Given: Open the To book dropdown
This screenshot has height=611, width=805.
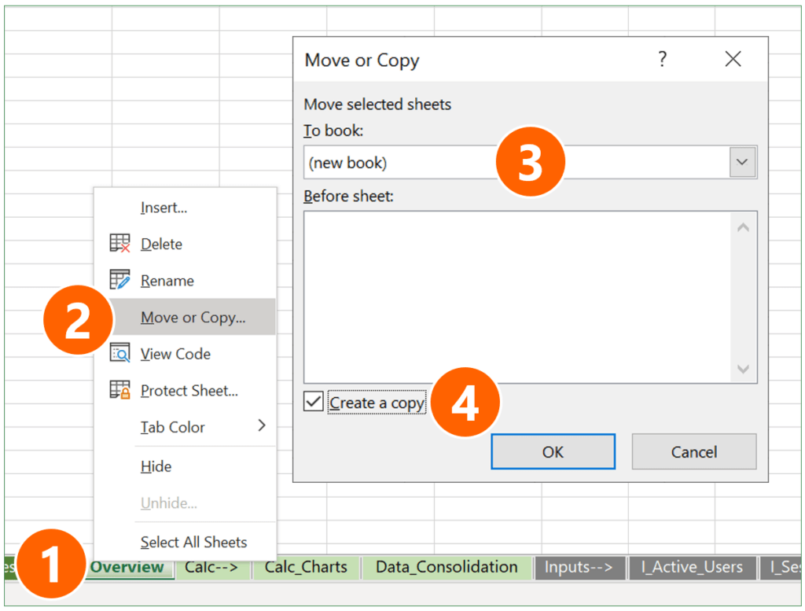Looking at the screenshot, I should click(741, 161).
